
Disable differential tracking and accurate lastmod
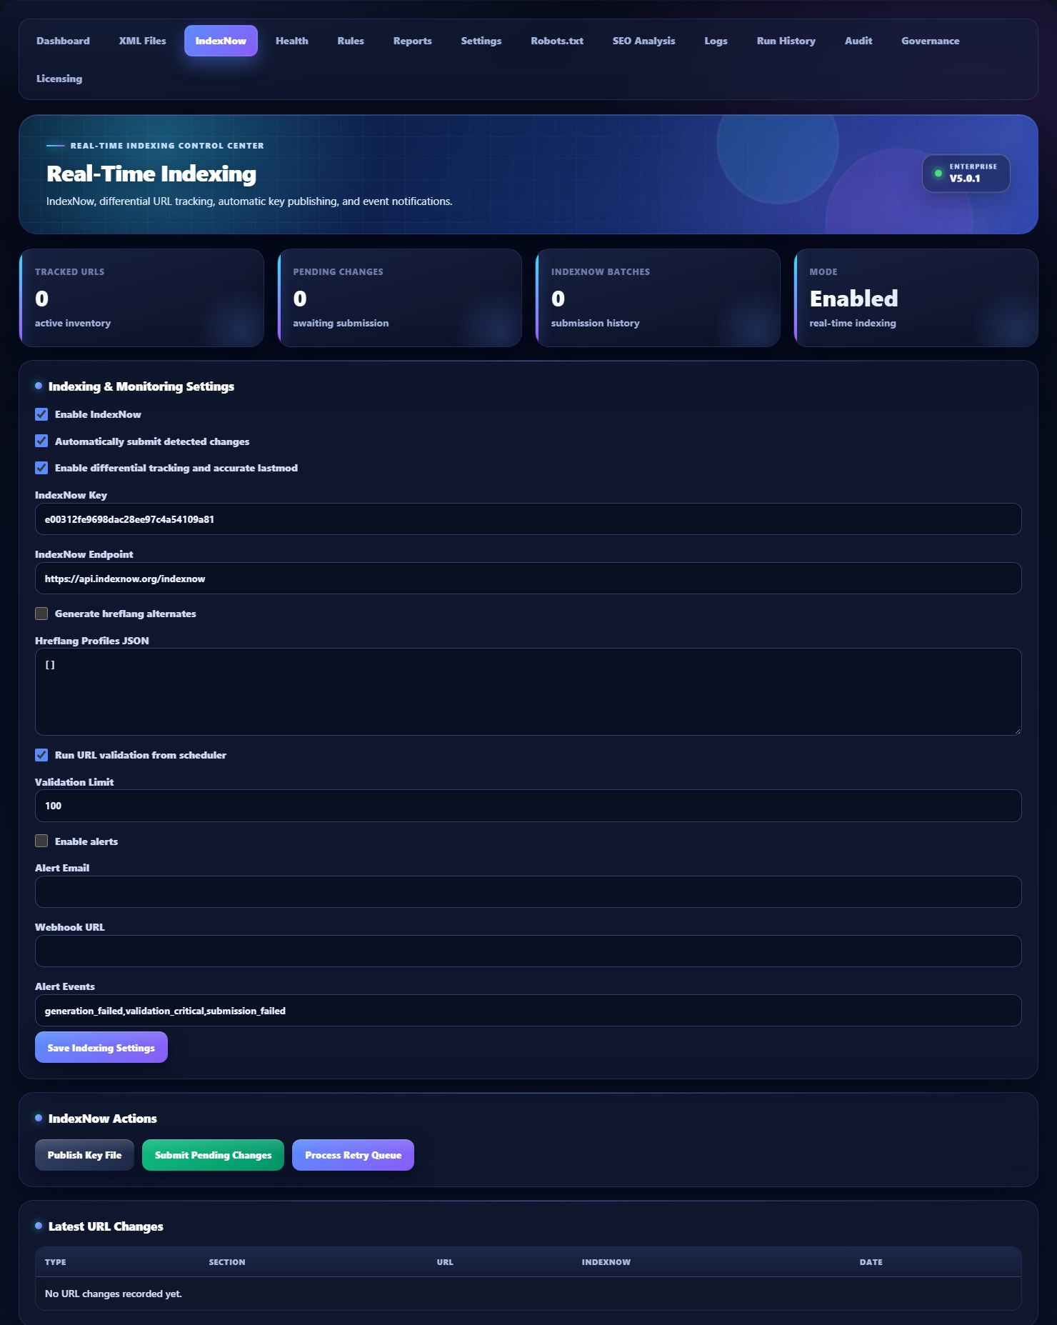(x=41, y=468)
